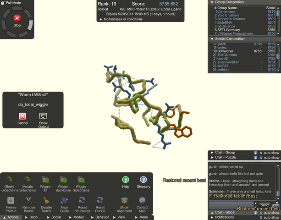Select soloist sciencewalker row
The height and width of the screenshot is (220, 281).
coord(242,62)
